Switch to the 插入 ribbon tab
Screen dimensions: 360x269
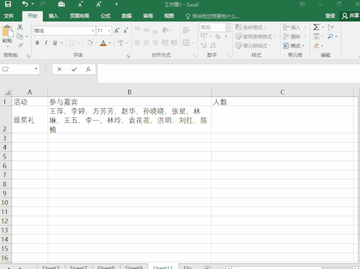53,16
